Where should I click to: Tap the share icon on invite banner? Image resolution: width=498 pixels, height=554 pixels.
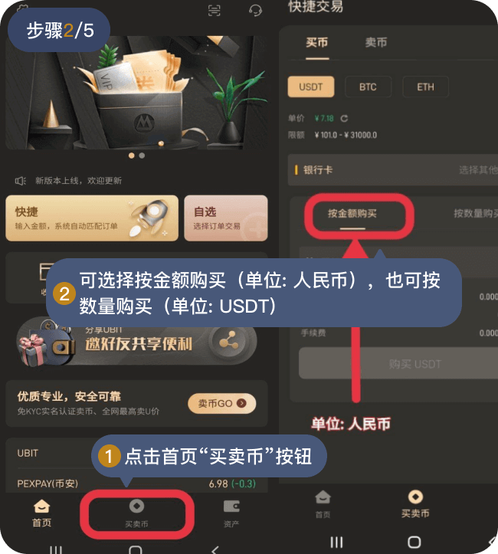pyautogui.click(x=228, y=340)
